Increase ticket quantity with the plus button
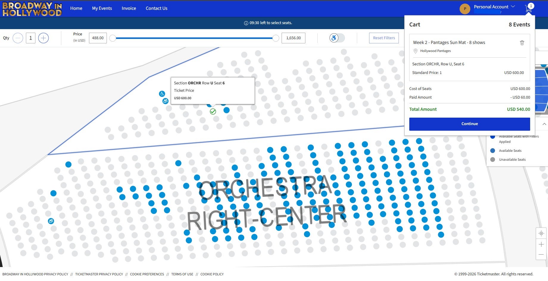Screen dimensions: 548x281 [x=43, y=38]
